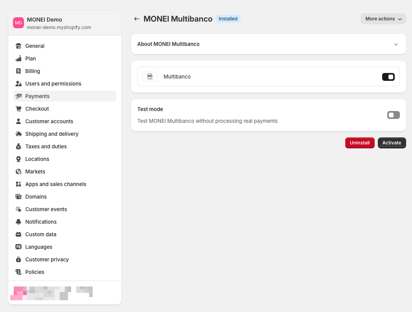Viewport: 412px width, 312px height.
Task: Click the Languages icon
Action: [18, 247]
